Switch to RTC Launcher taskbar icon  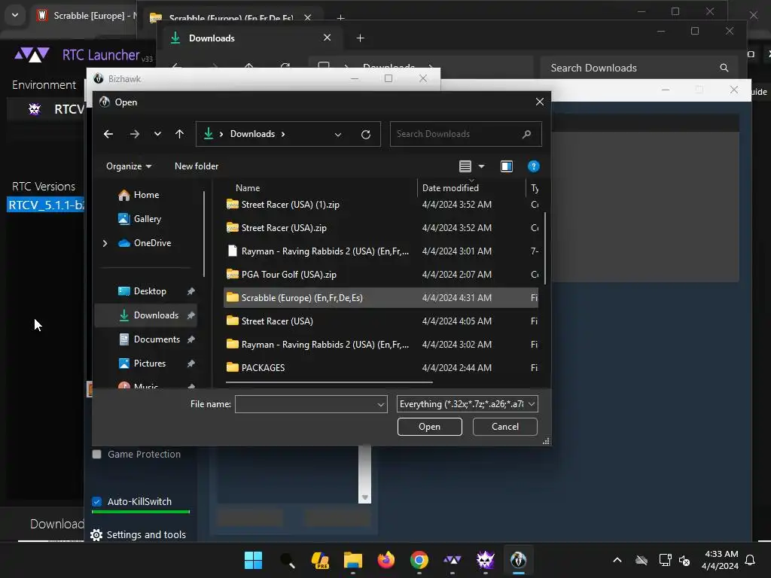pyautogui.click(x=453, y=560)
